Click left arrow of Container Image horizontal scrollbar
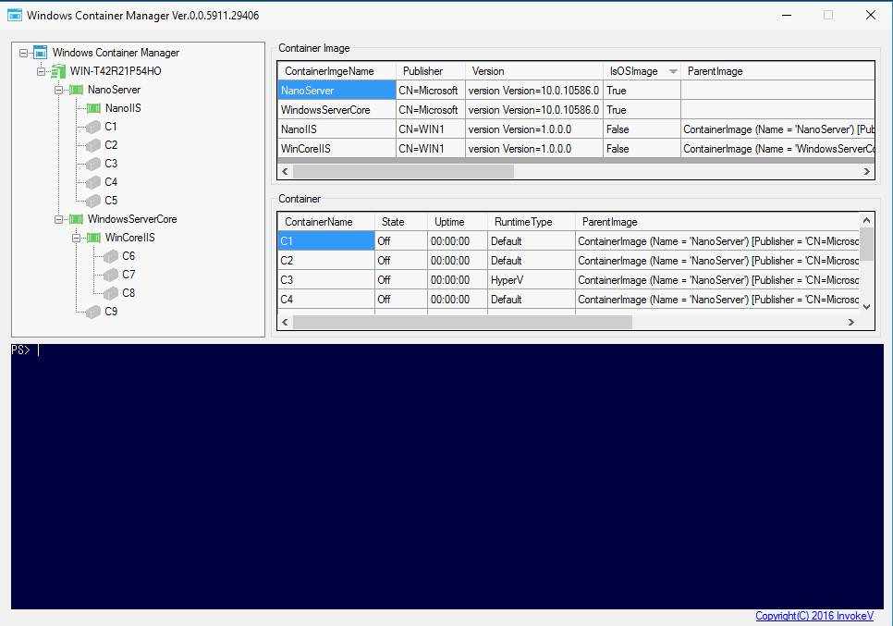The image size is (893, 626). point(286,171)
